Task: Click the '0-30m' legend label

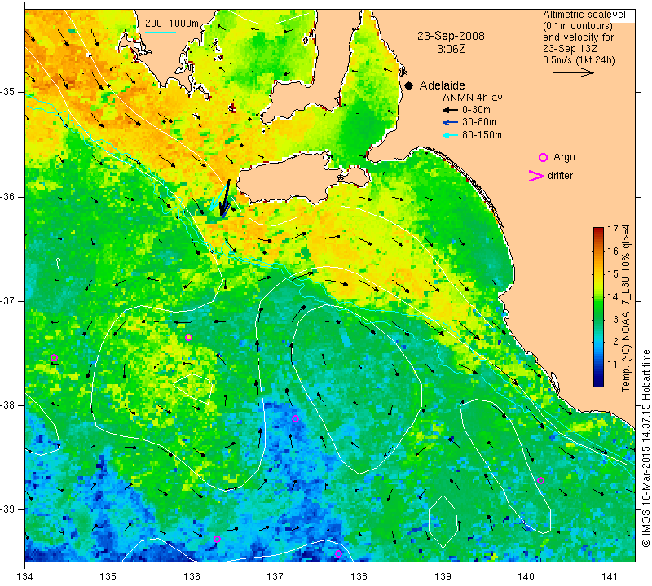Action: (x=476, y=110)
